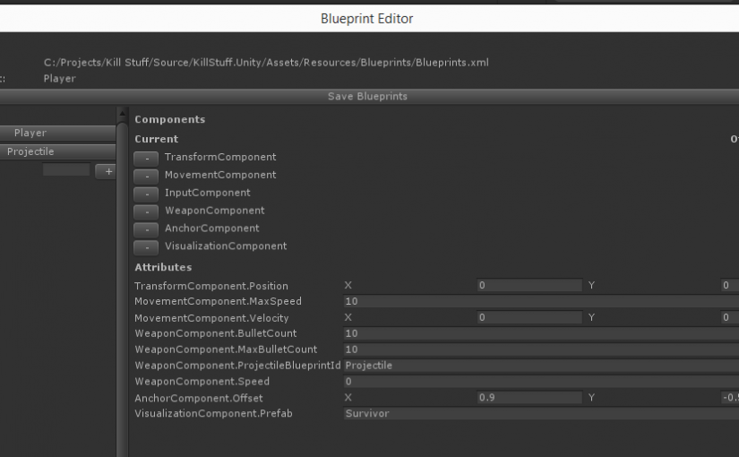The width and height of the screenshot is (739, 457).
Task: Click Save Blueprints button
Action: tap(369, 97)
